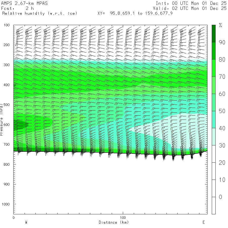
Task: Pick the white 10–20% color bar segment
Action: click(x=214, y=171)
